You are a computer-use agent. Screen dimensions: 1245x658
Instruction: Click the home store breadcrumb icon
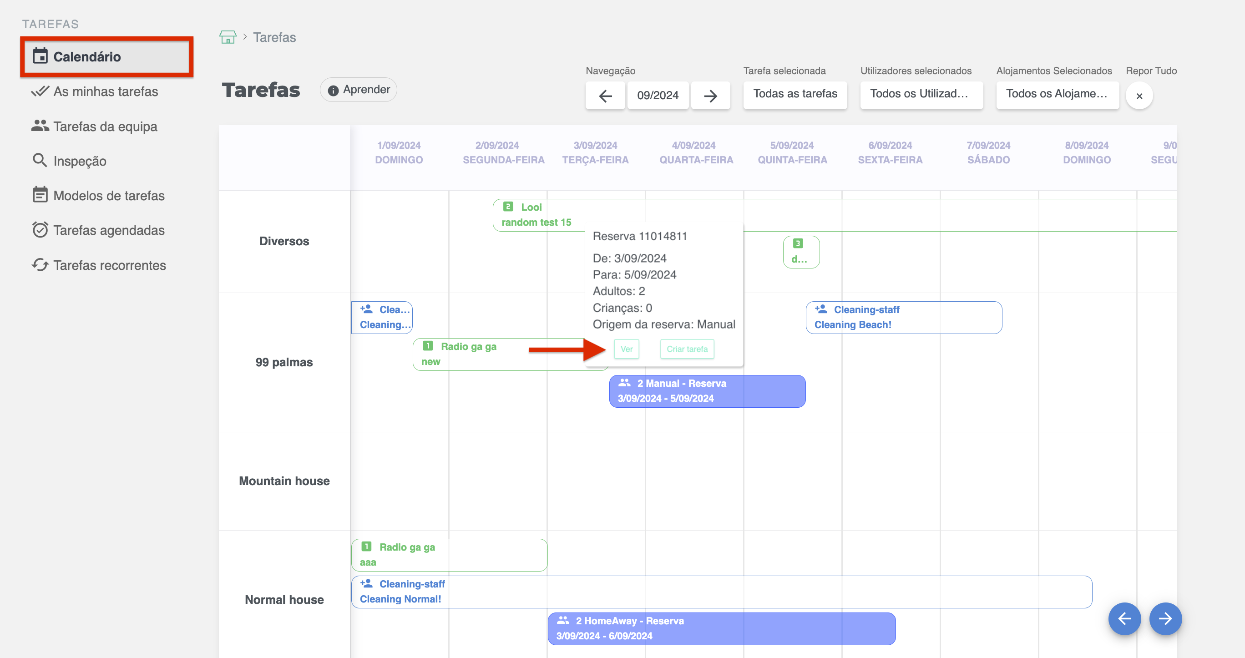click(x=228, y=37)
